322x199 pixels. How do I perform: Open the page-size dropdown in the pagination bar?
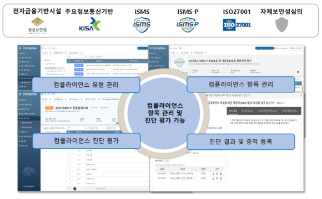click(93, 189)
